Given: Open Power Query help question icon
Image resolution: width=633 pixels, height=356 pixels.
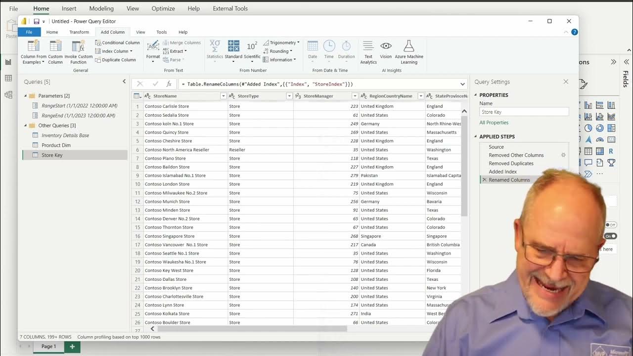Looking at the screenshot, I should tap(574, 32).
